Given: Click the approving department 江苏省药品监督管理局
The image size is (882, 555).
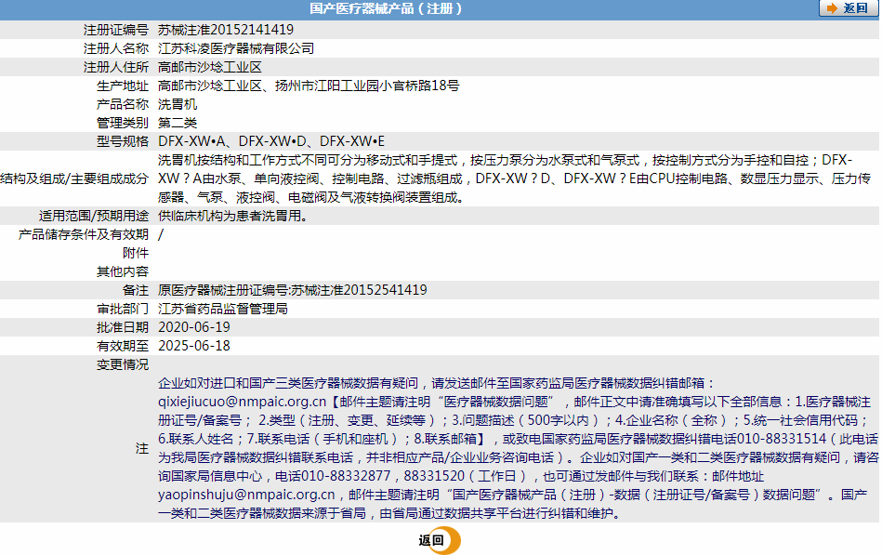Looking at the screenshot, I should (223, 309).
